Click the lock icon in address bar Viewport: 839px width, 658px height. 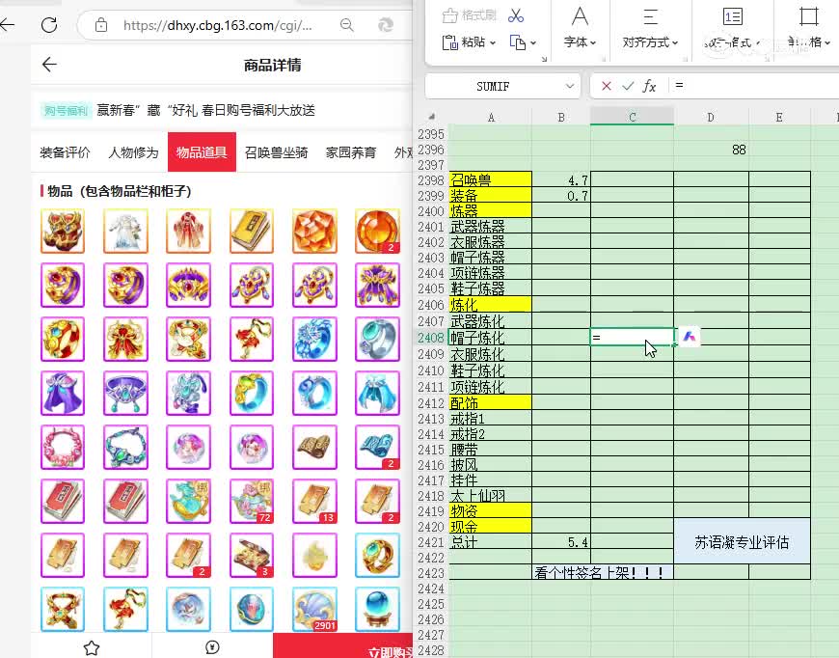[x=101, y=25]
